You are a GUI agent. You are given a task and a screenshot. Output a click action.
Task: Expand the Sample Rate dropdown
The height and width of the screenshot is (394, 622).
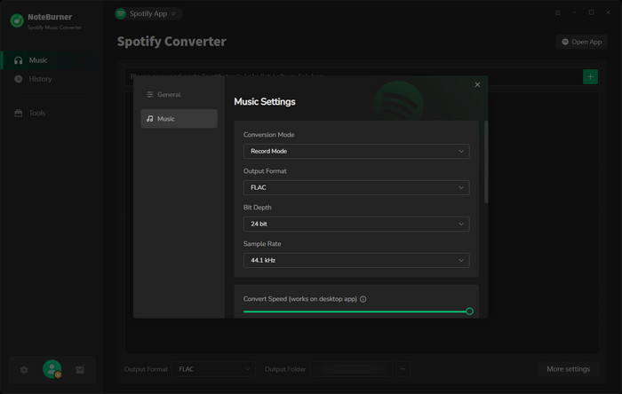pyautogui.click(x=355, y=261)
